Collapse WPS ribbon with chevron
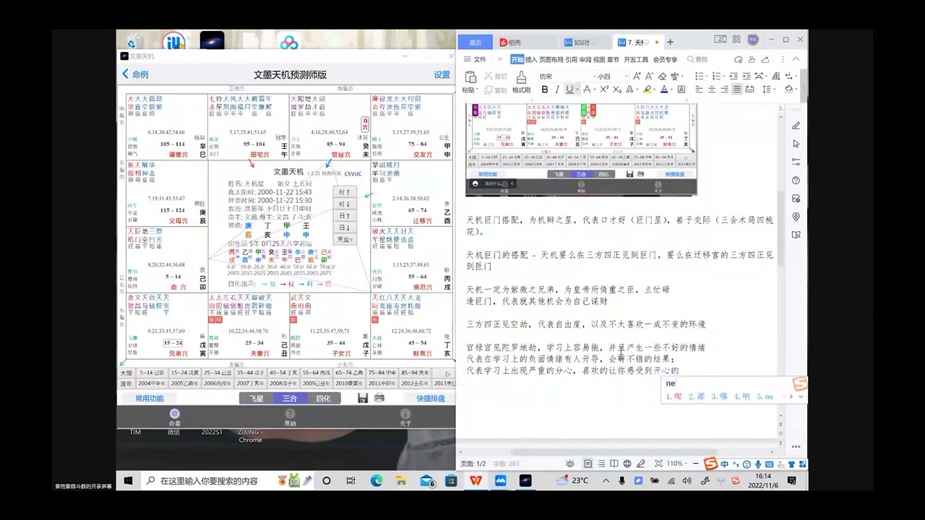925x520 pixels. [x=796, y=59]
